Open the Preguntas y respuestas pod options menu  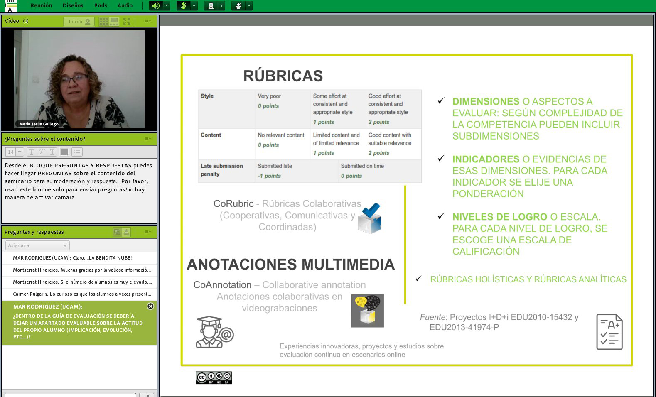pos(148,232)
